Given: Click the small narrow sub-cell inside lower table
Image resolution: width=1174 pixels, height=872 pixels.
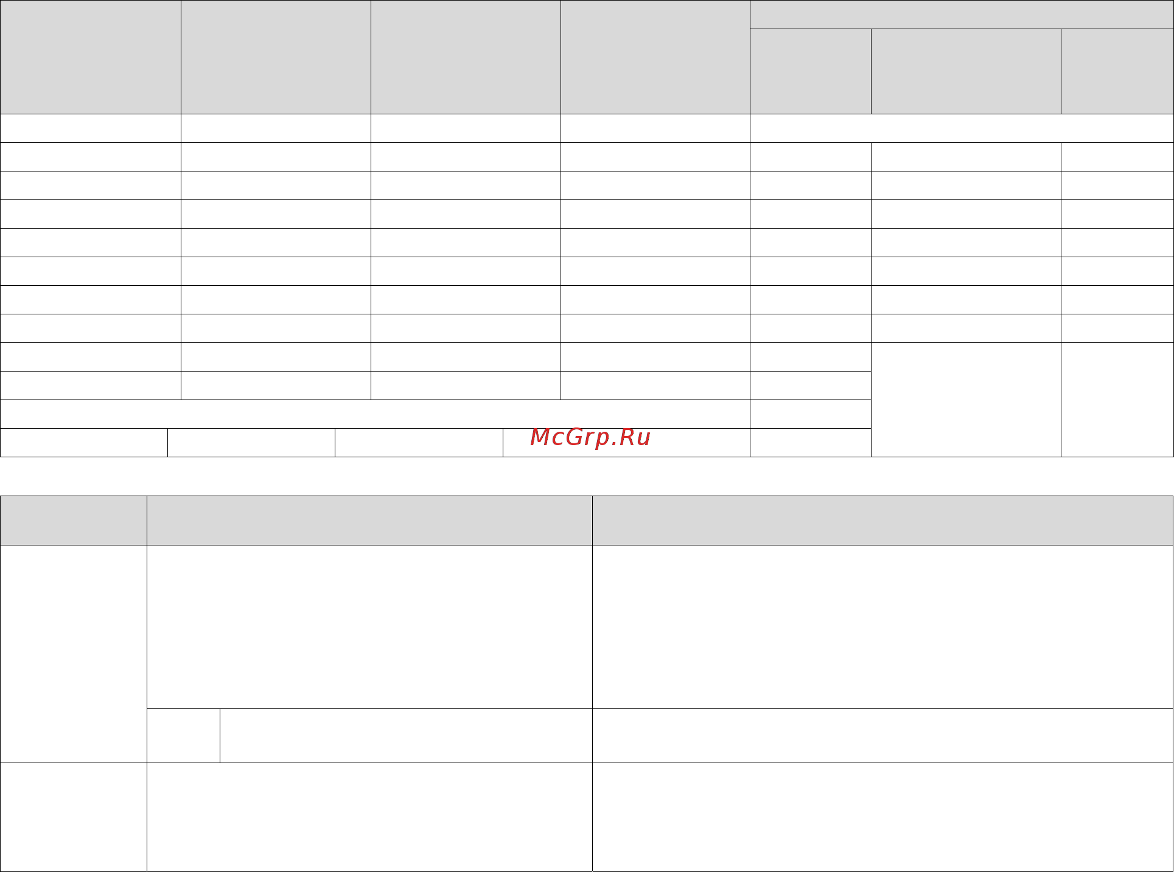Looking at the screenshot, I should 184,736.
